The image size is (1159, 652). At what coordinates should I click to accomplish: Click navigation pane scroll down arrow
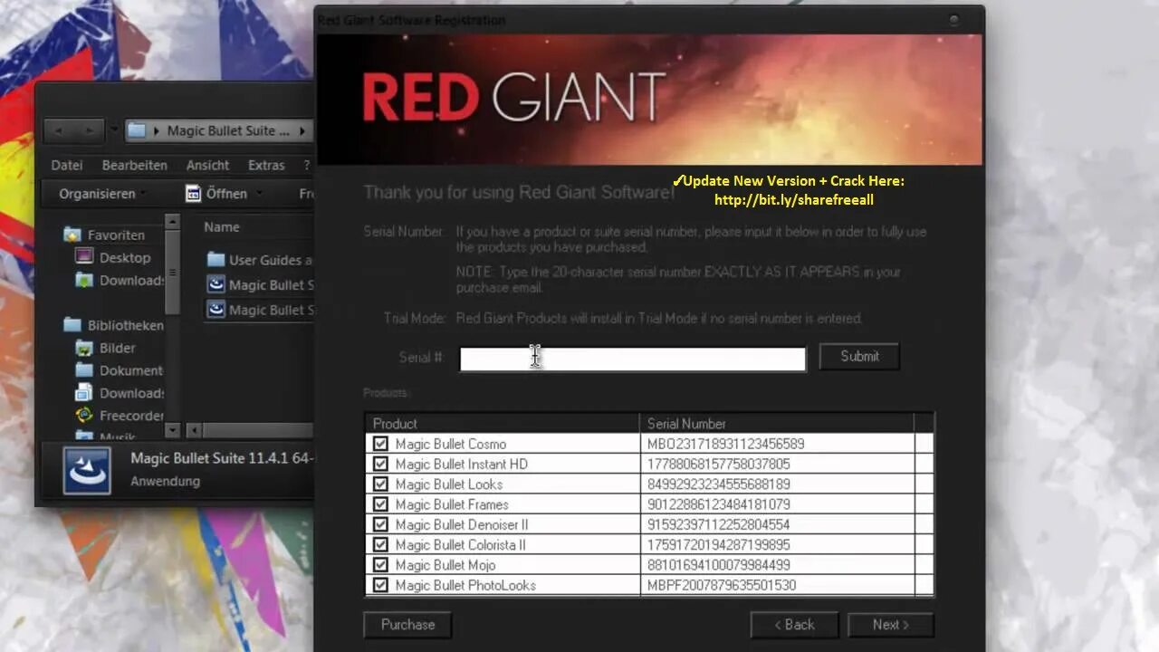[x=172, y=430]
